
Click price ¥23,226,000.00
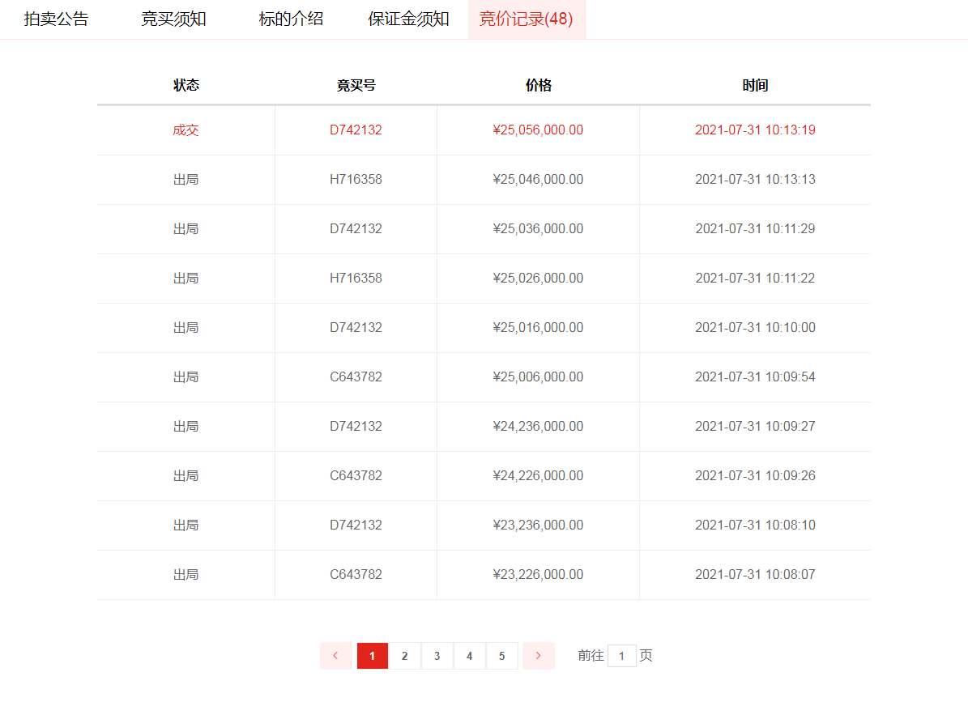tap(539, 574)
